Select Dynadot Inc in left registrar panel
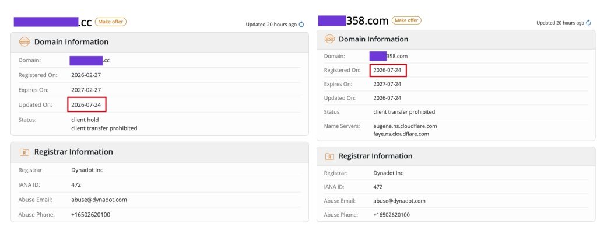Image resolution: width=597 pixels, height=230 pixels. click(87, 170)
